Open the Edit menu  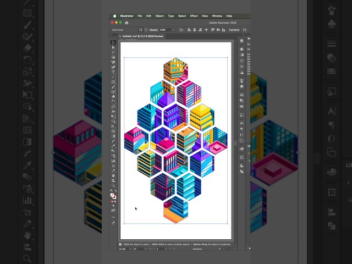[148, 16]
